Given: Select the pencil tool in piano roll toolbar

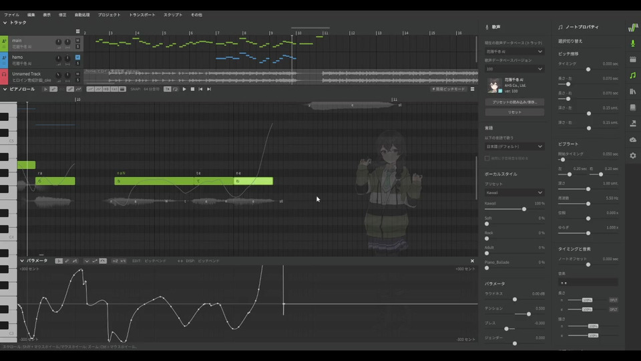Looking at the screenshot, I should coord(53,89).
